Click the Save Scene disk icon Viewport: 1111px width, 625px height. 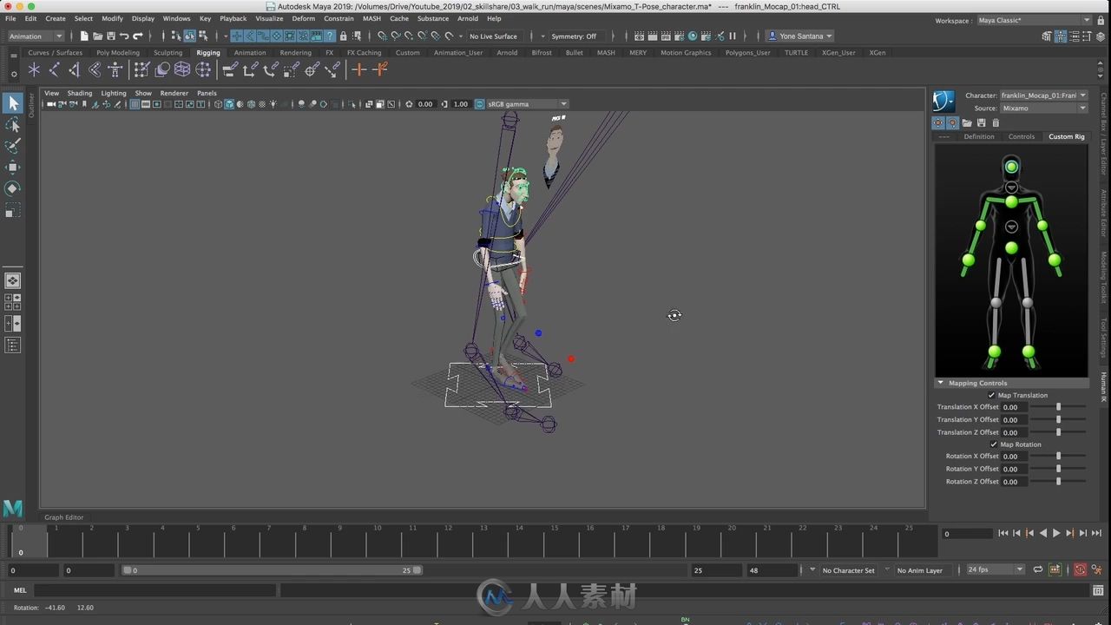coord(110,36)
